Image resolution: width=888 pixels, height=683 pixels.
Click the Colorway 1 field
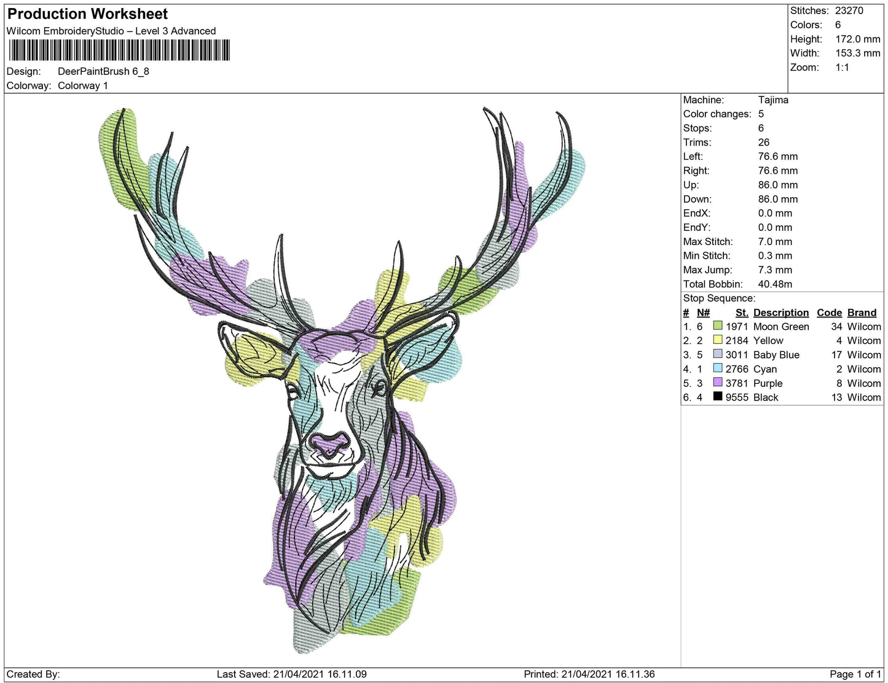tap(83, 86)
